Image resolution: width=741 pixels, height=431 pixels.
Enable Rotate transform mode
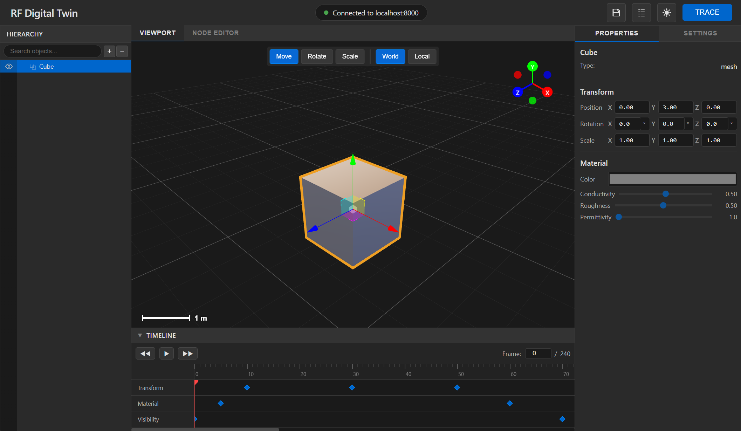click(x=316, y=56)
